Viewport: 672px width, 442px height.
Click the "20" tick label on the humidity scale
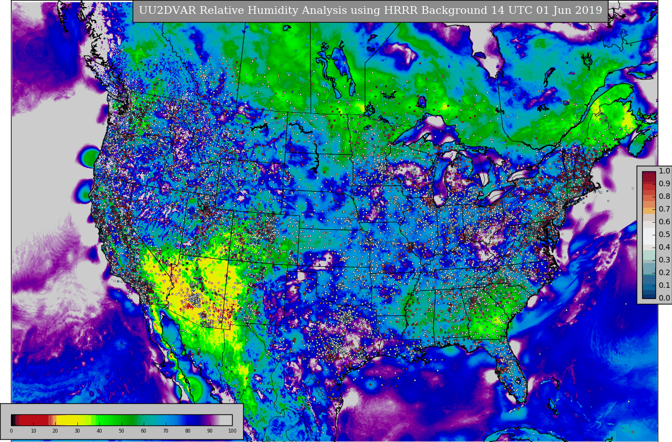(x=55, y=431)
